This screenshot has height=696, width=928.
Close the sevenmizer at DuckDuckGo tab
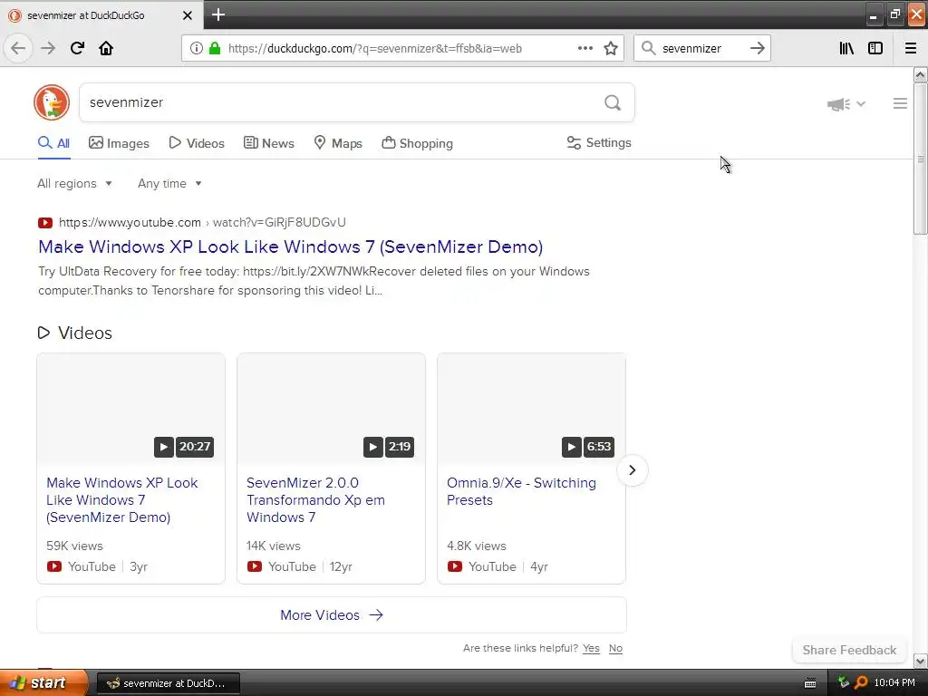point(187,15)
